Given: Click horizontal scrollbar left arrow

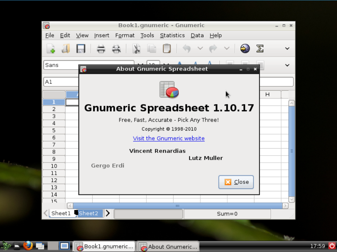Looking at the screenshot, I should (x=70, y=206).
